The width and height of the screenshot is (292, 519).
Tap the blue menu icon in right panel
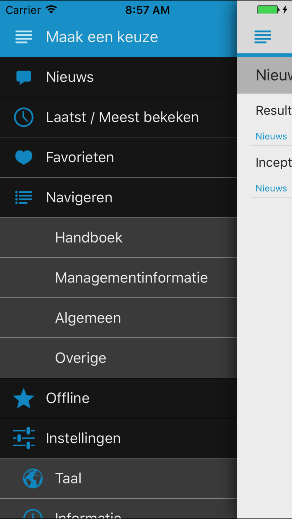tap(263, 37)
